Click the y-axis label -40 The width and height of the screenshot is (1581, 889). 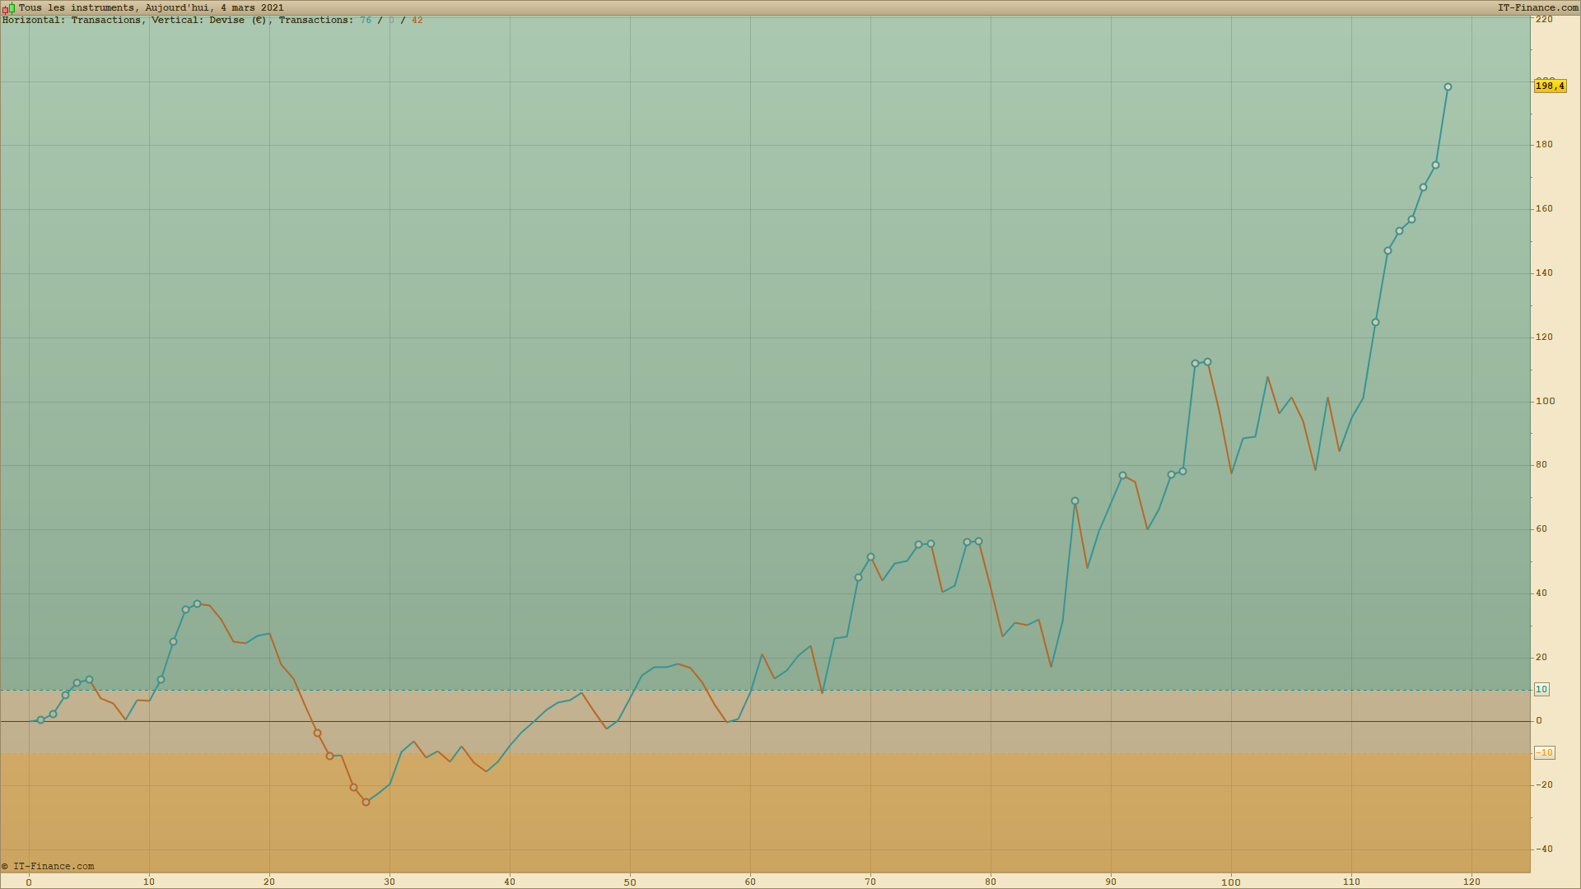(1543, 849)
